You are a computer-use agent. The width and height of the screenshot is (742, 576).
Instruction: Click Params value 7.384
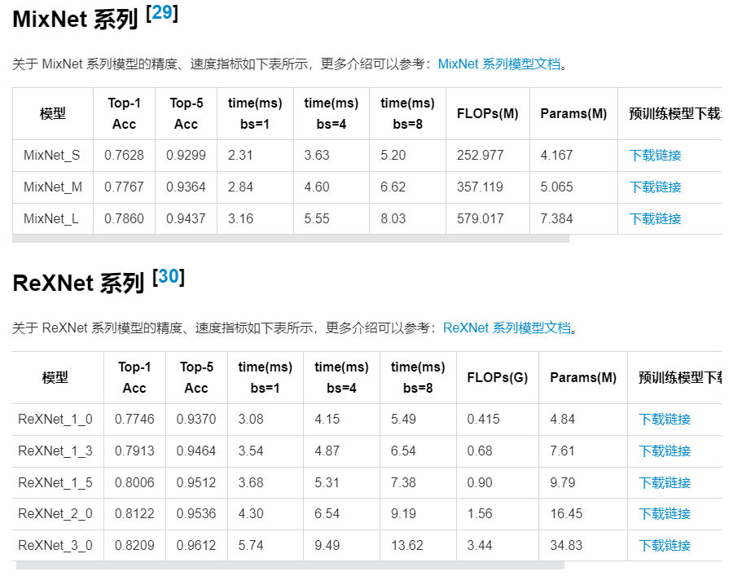tap(556, 218)
